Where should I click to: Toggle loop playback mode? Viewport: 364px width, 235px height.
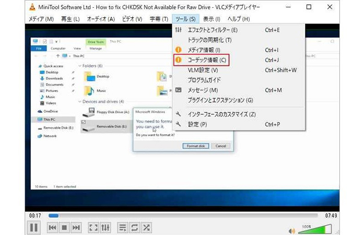tap(134, 228)
